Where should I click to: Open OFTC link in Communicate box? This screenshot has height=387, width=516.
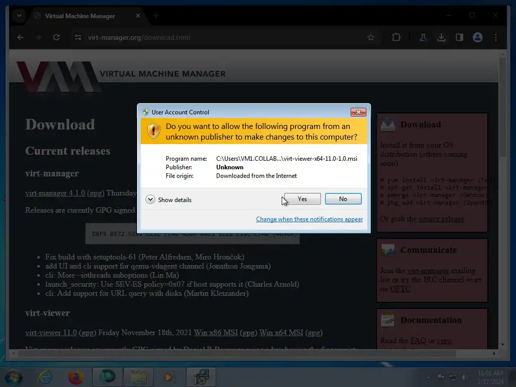tap(400, 289)
